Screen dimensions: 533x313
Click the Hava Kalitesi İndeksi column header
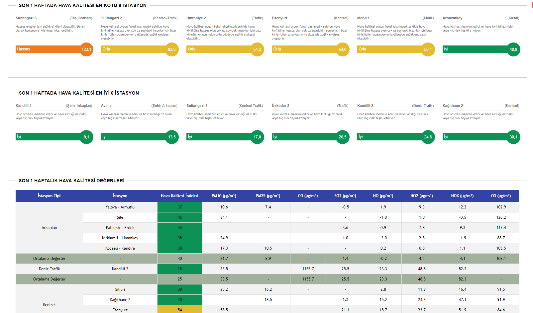coord(179,196)
